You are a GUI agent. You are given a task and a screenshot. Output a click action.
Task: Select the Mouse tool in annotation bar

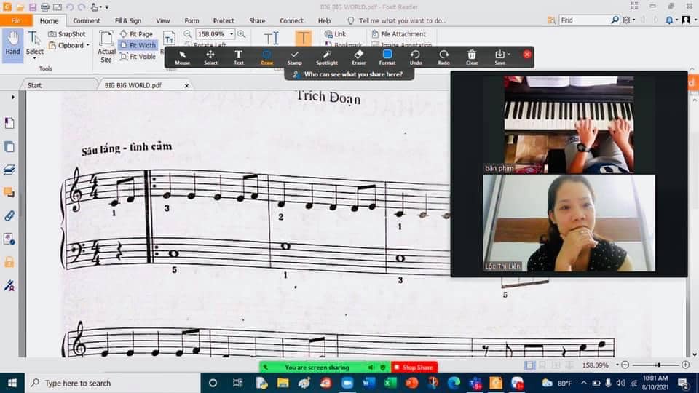[x=182, y=57]
